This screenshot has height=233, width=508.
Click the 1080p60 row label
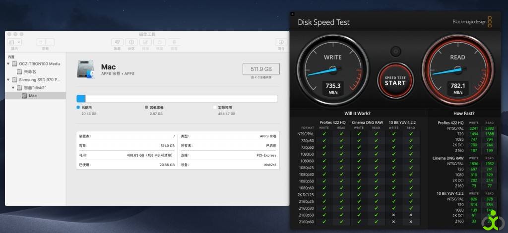point(306,188)
